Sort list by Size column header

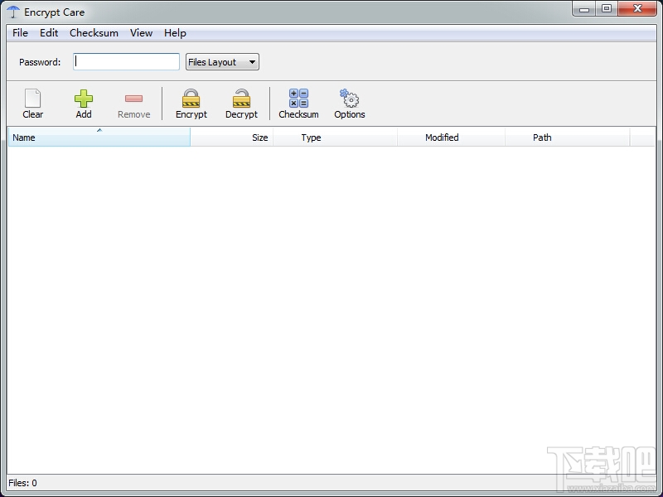(x=232, y=138)
